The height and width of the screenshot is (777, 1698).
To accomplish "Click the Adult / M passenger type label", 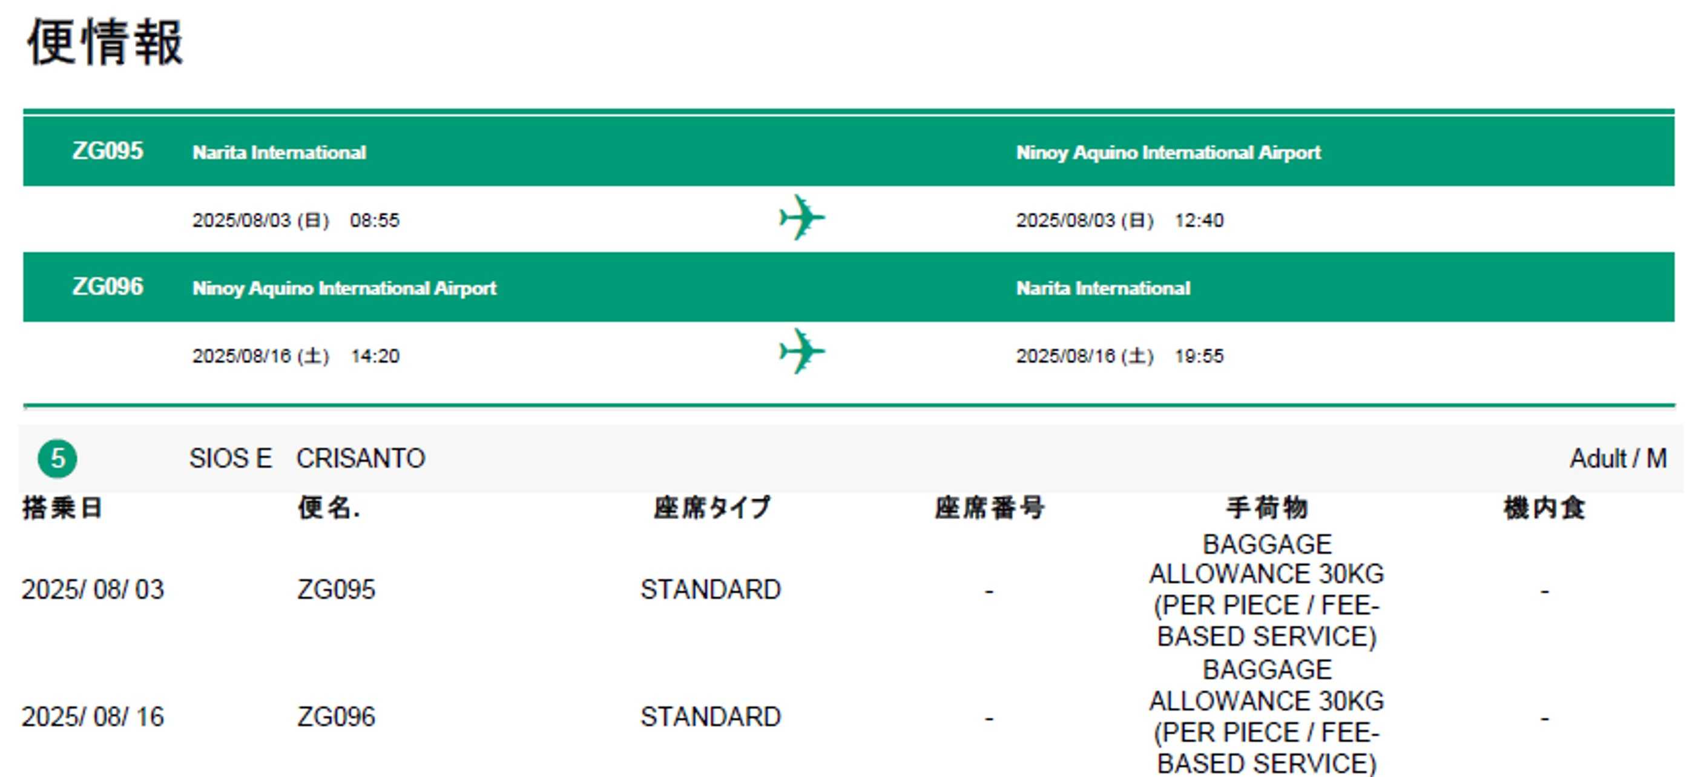I will [x=1617, y=458].
